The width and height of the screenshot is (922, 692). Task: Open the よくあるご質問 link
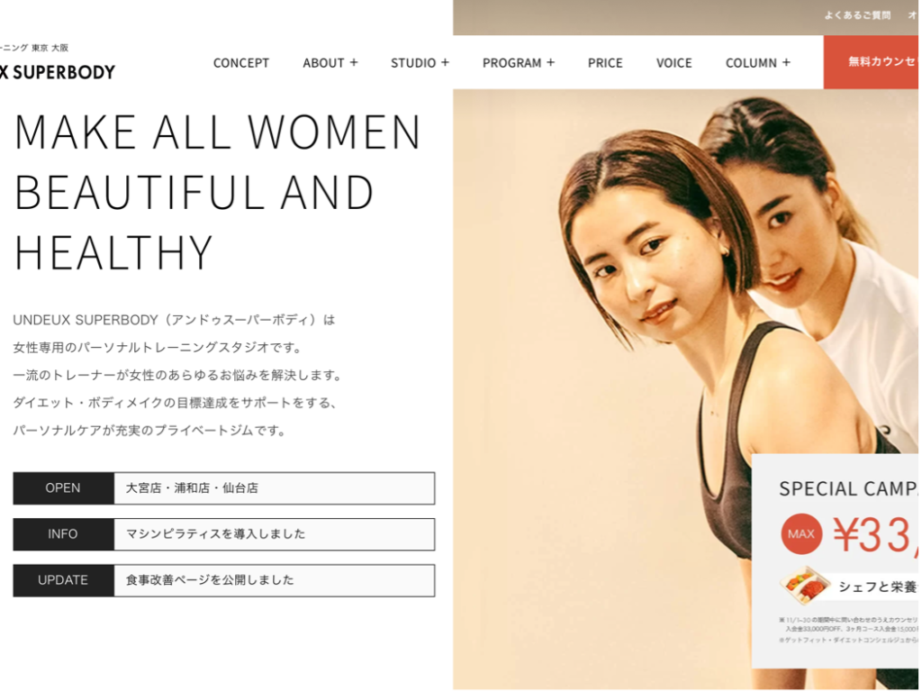(x=857, y=15)
